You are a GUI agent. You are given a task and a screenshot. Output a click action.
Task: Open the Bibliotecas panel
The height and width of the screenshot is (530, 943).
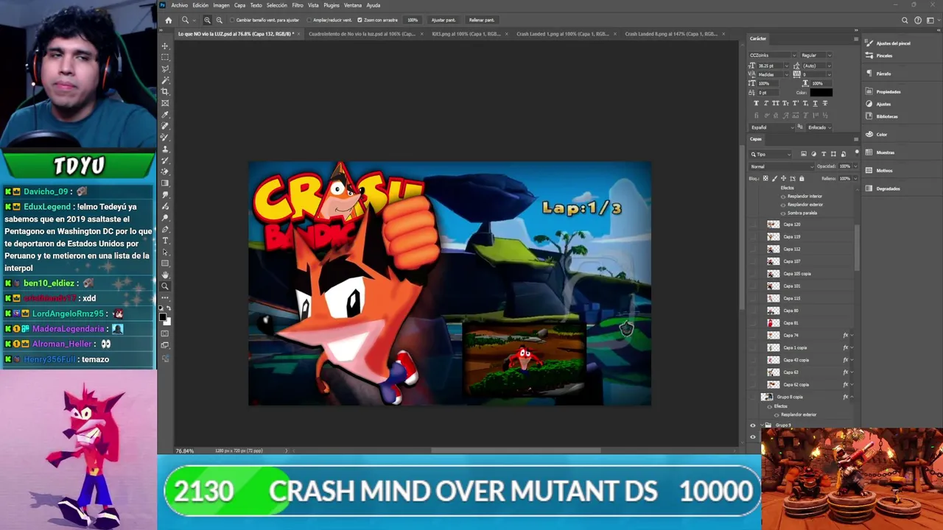(883, 116)
